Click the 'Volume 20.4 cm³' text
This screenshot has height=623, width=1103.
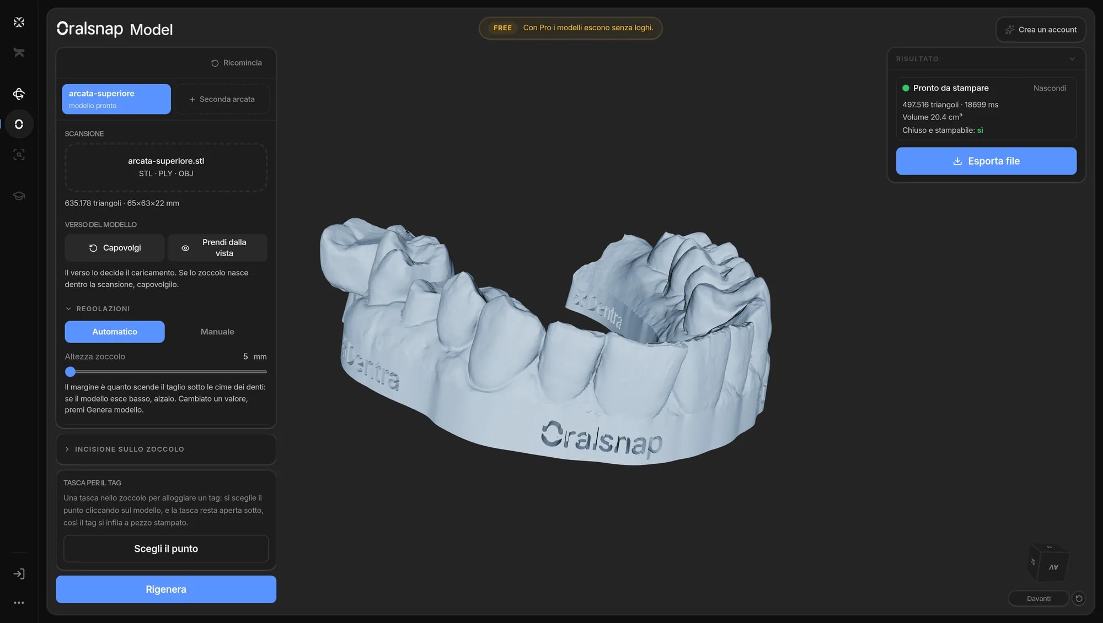[x=932, y=117]
